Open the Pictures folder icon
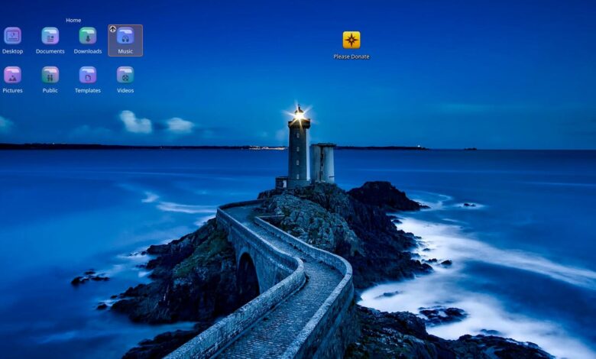 (12, 75)
